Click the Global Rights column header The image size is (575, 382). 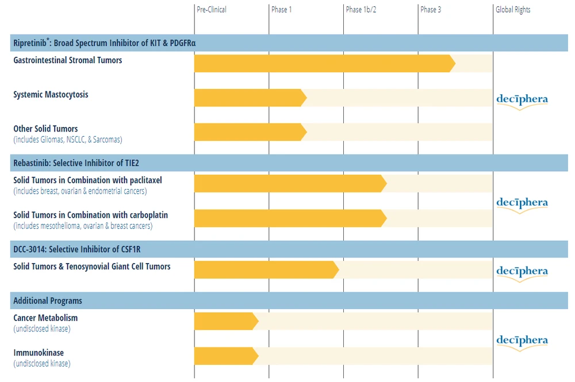click(513, 10)
